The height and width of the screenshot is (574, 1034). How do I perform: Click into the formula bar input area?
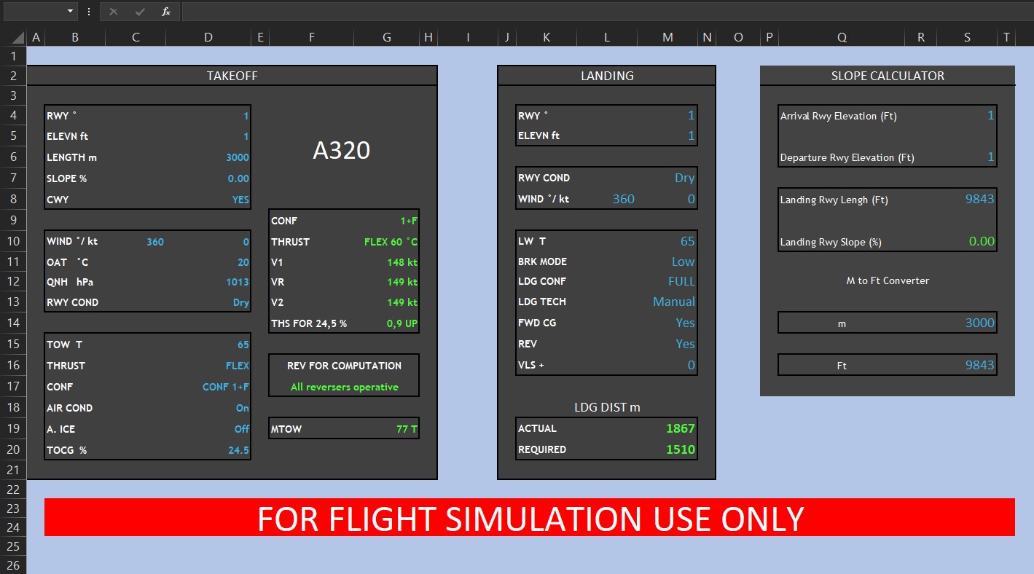[x=606, y=12]
